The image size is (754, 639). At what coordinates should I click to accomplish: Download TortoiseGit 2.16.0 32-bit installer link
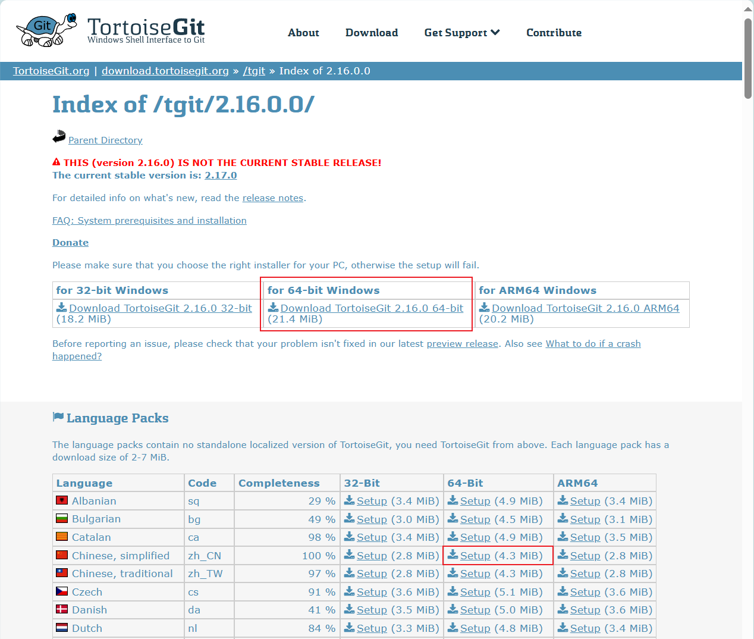(x=161, y=308)
